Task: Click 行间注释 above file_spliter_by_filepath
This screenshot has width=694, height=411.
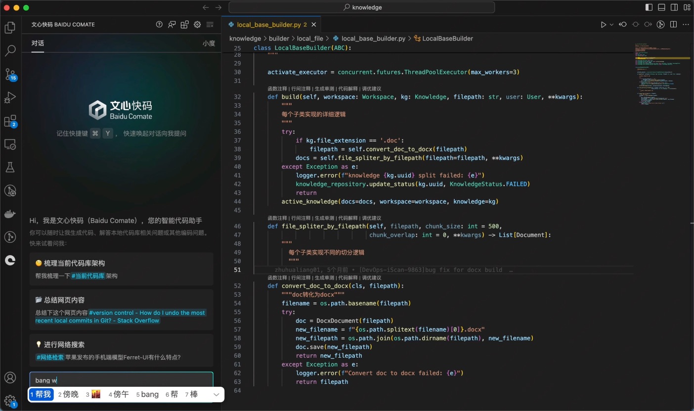Action: coord(301,218)
